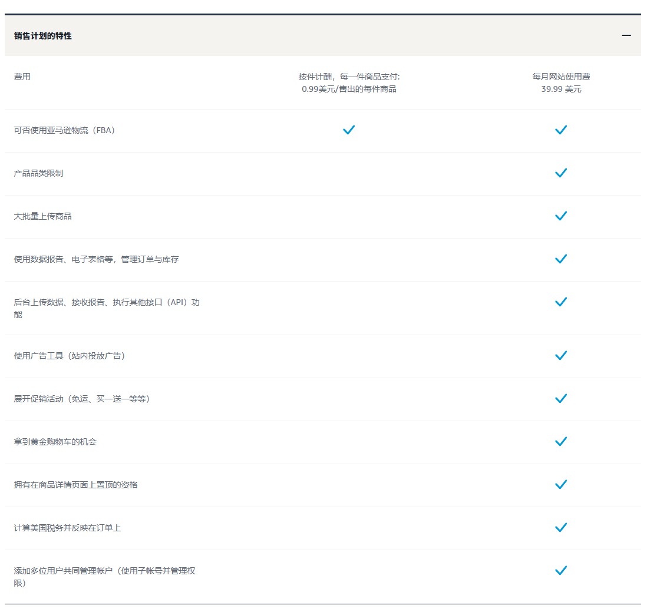This screenshot has width=650, height=612.
Task: Click the checkmark in the 大批量上传商品 row
Action: pos(561,216)
